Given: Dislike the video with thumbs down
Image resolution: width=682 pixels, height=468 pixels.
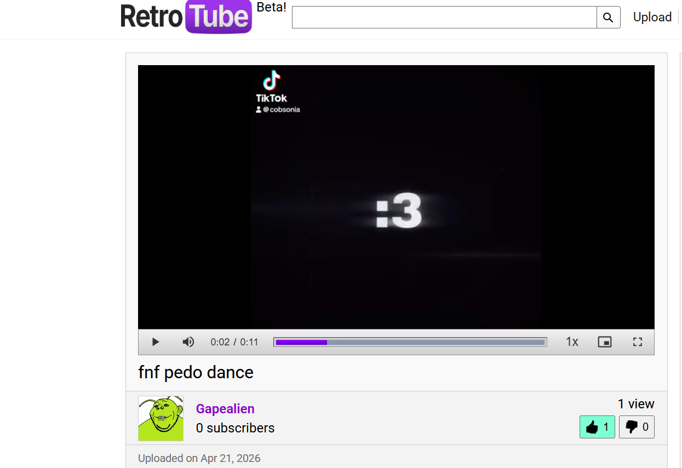Looking at the screenshot, I should 637,427.
